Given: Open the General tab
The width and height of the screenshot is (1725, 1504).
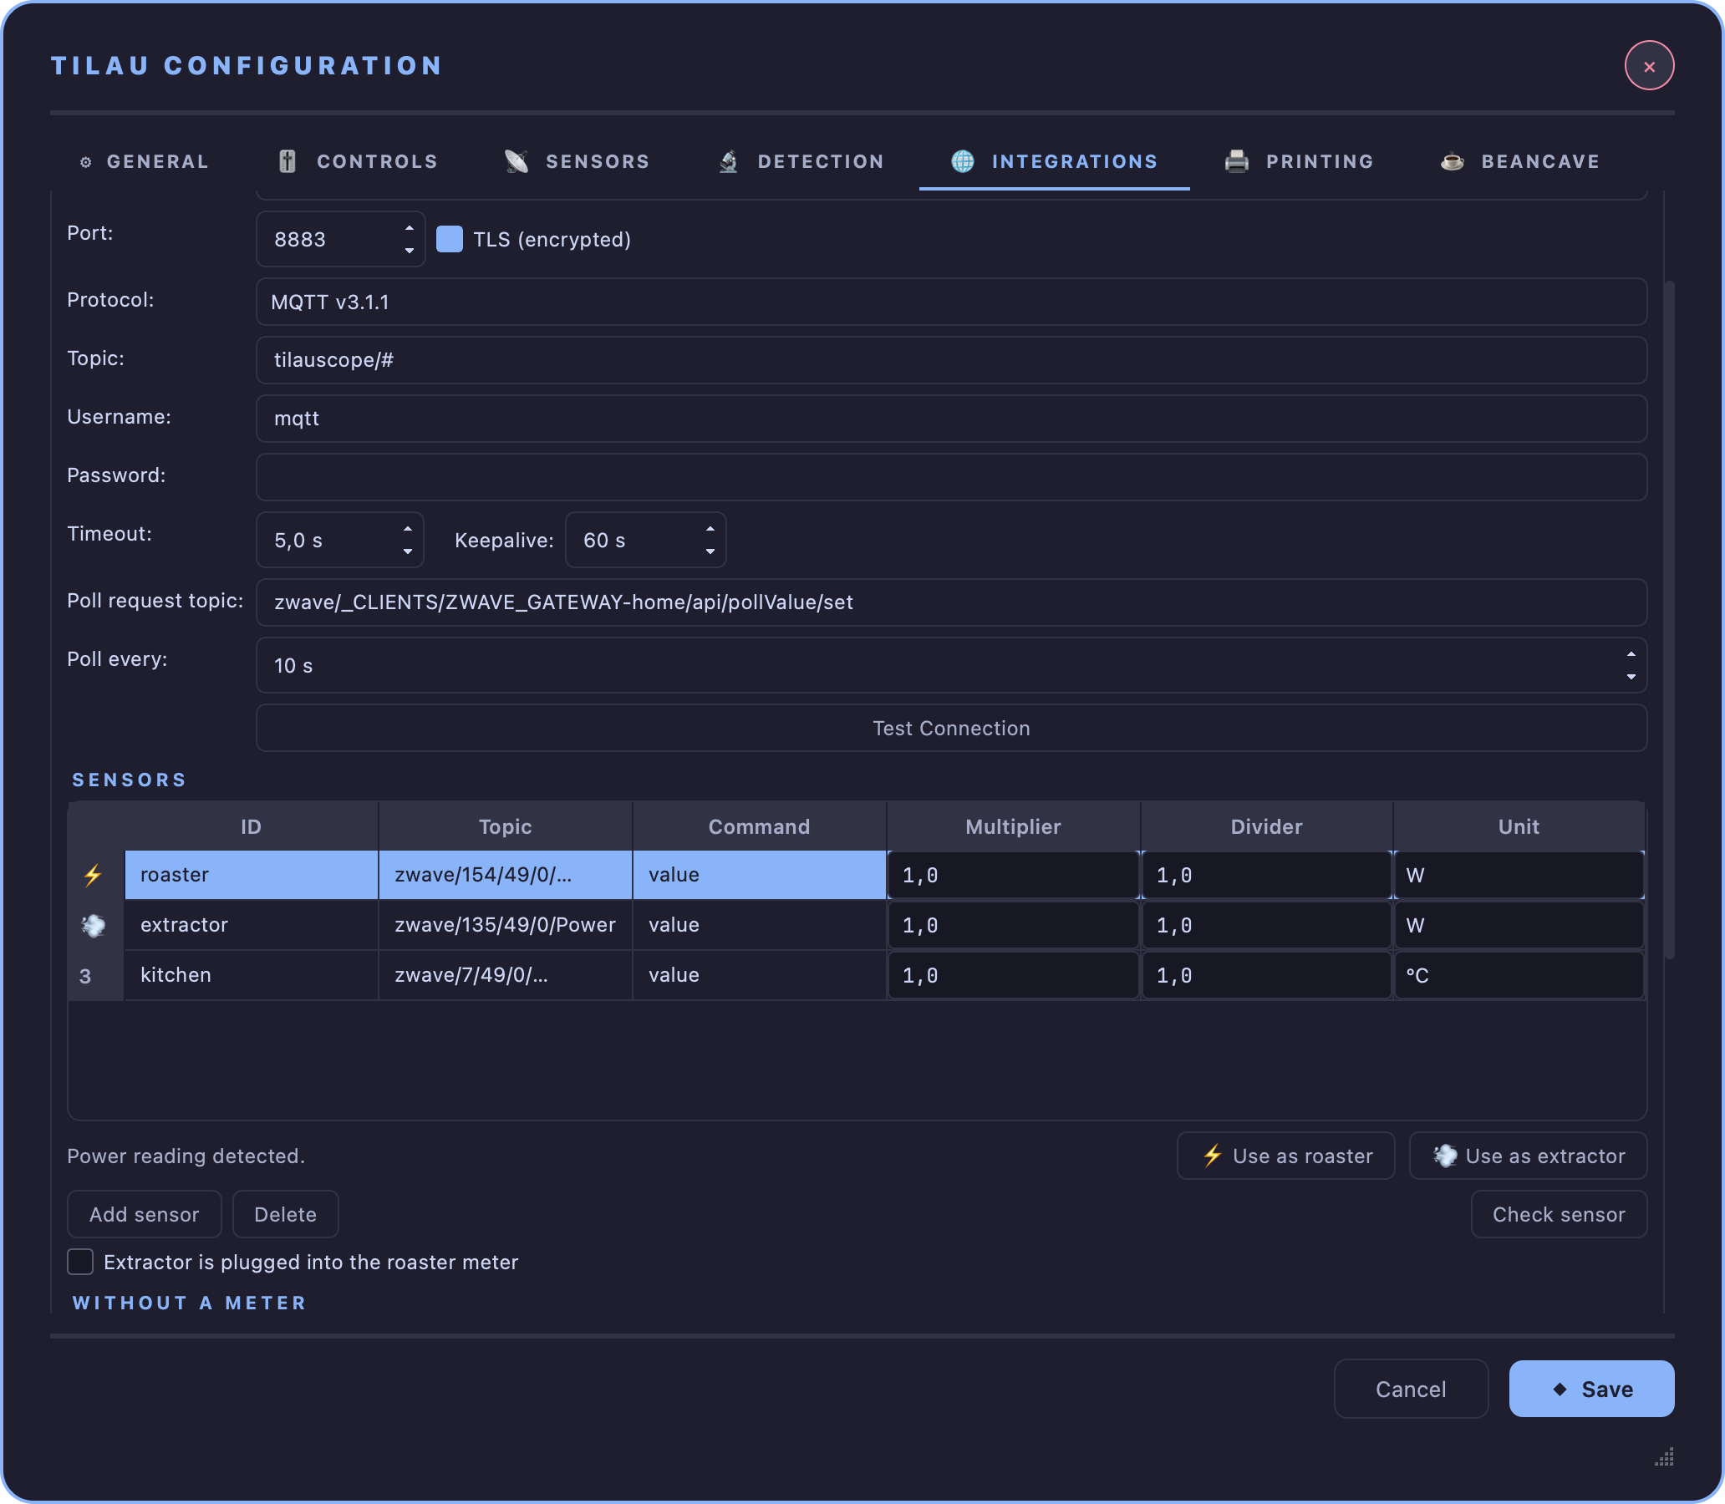Looking at the screenshot, I should [x=144, y=161].
